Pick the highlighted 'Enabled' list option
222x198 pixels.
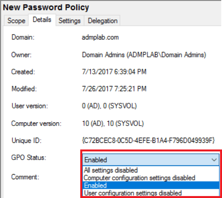coord(151,185)
